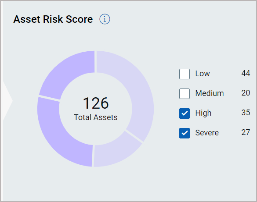
Task: Select the High legend label
Action: pos(203,113)
